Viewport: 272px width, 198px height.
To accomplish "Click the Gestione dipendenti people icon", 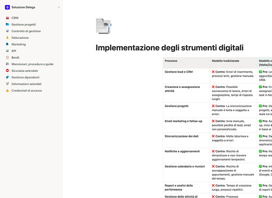I will 7,77.
